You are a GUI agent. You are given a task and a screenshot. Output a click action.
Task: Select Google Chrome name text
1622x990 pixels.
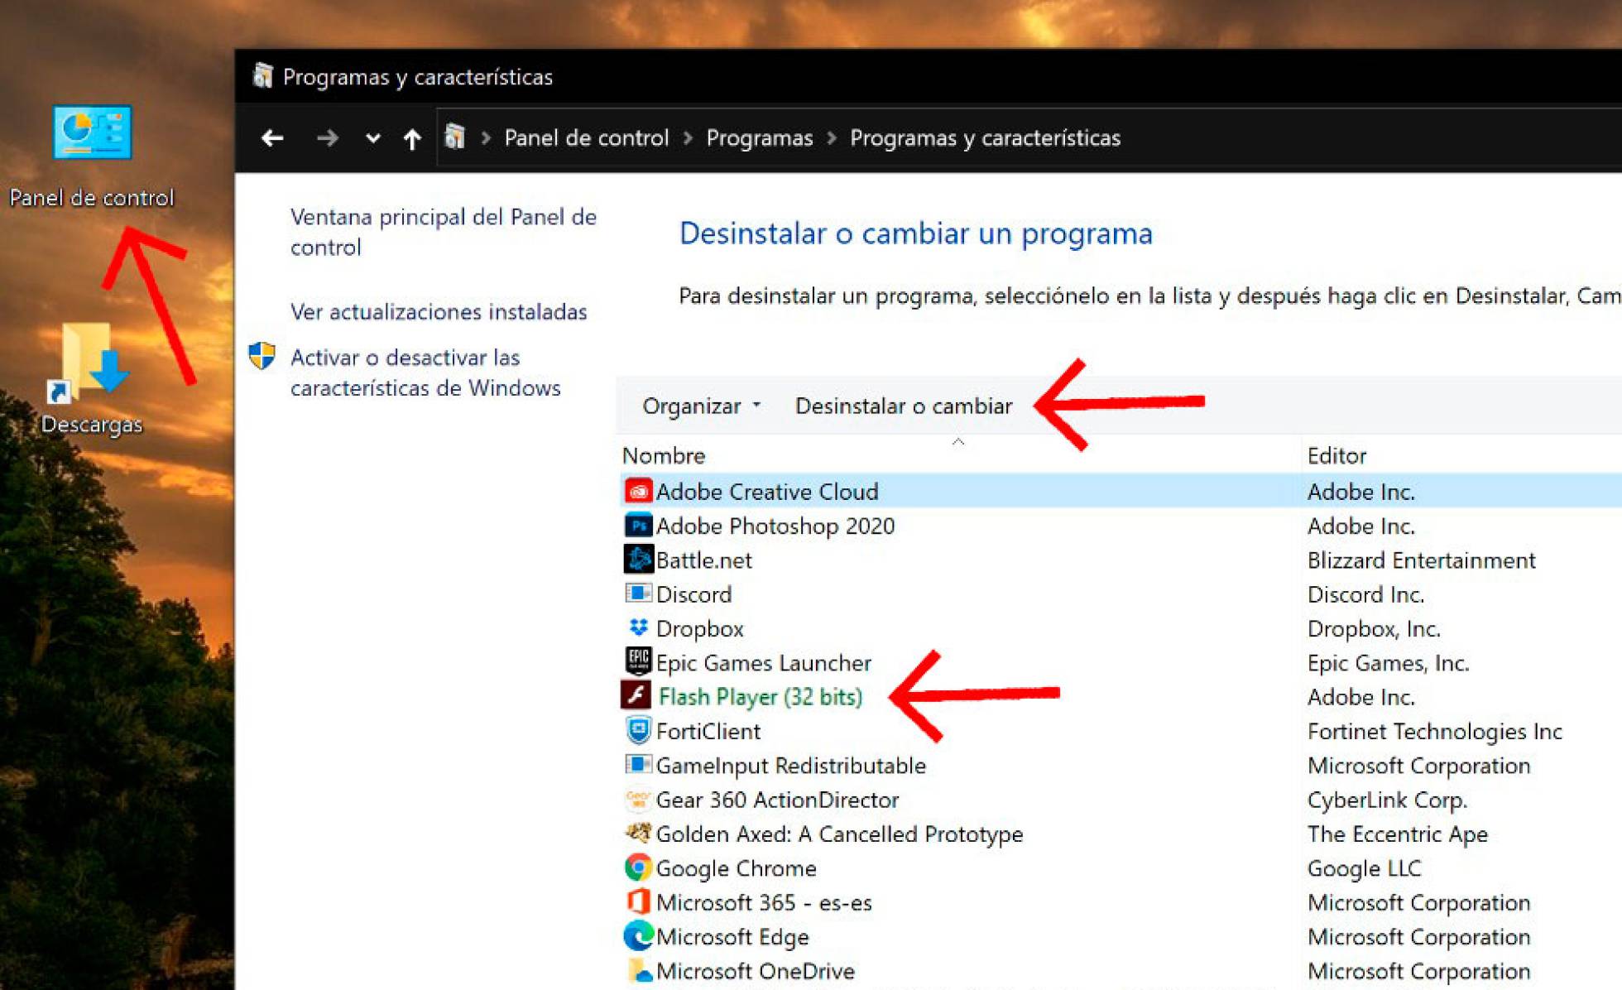click(x=737, y=868)
